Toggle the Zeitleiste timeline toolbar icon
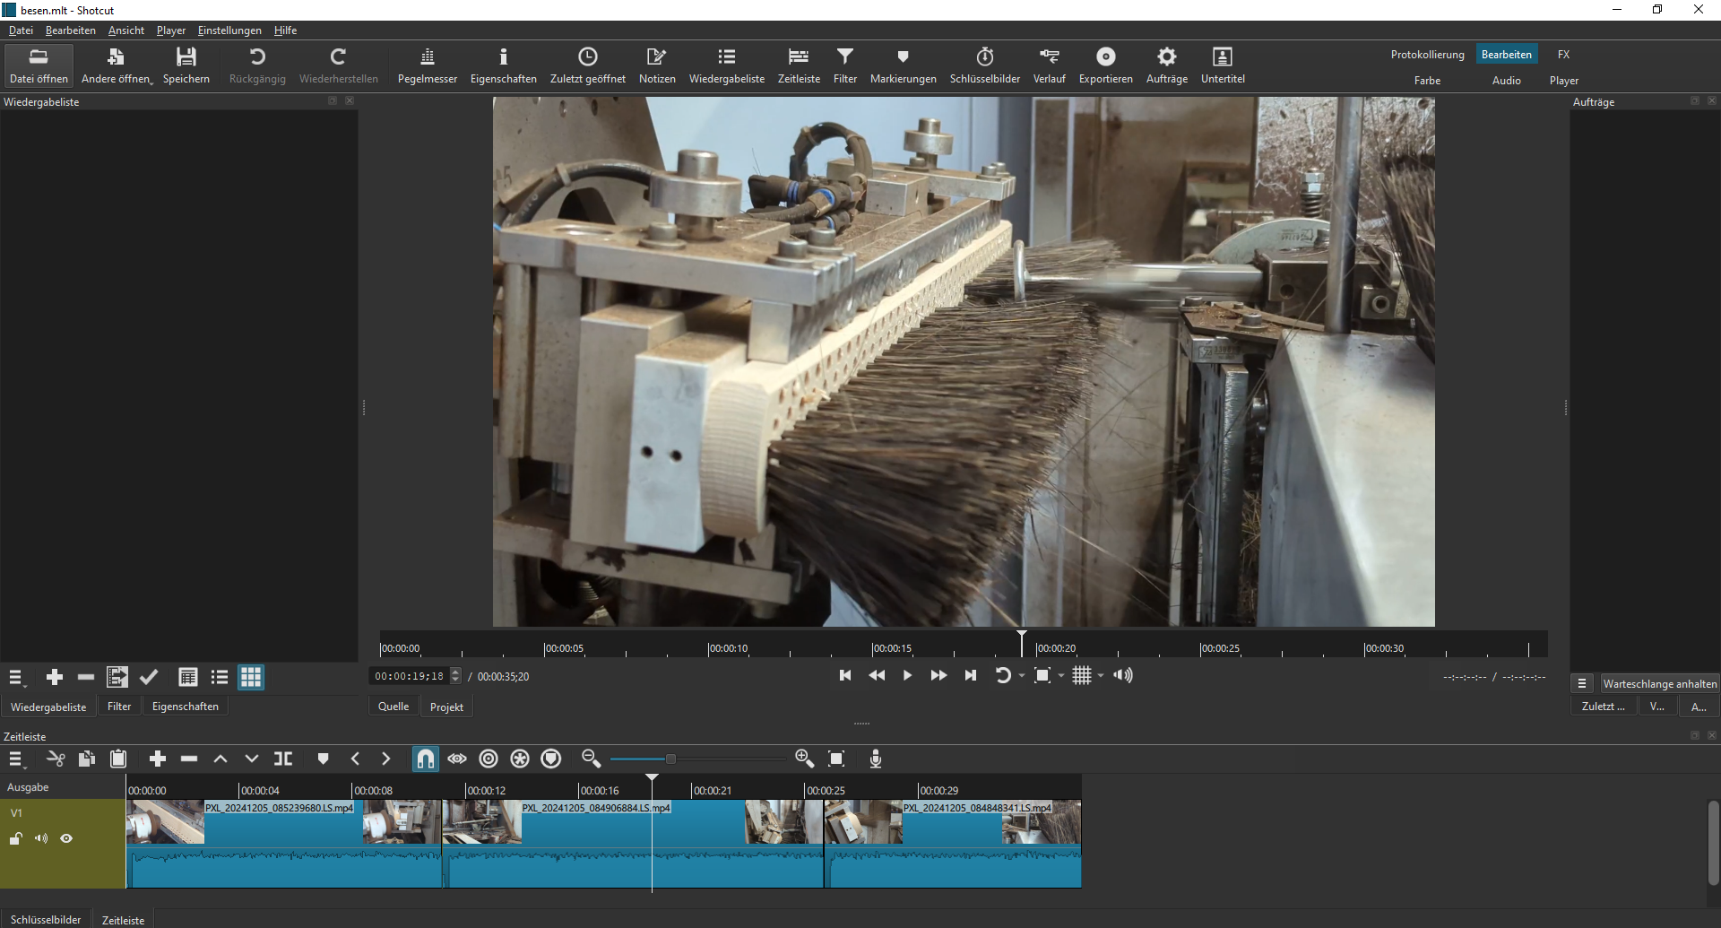 799,65
